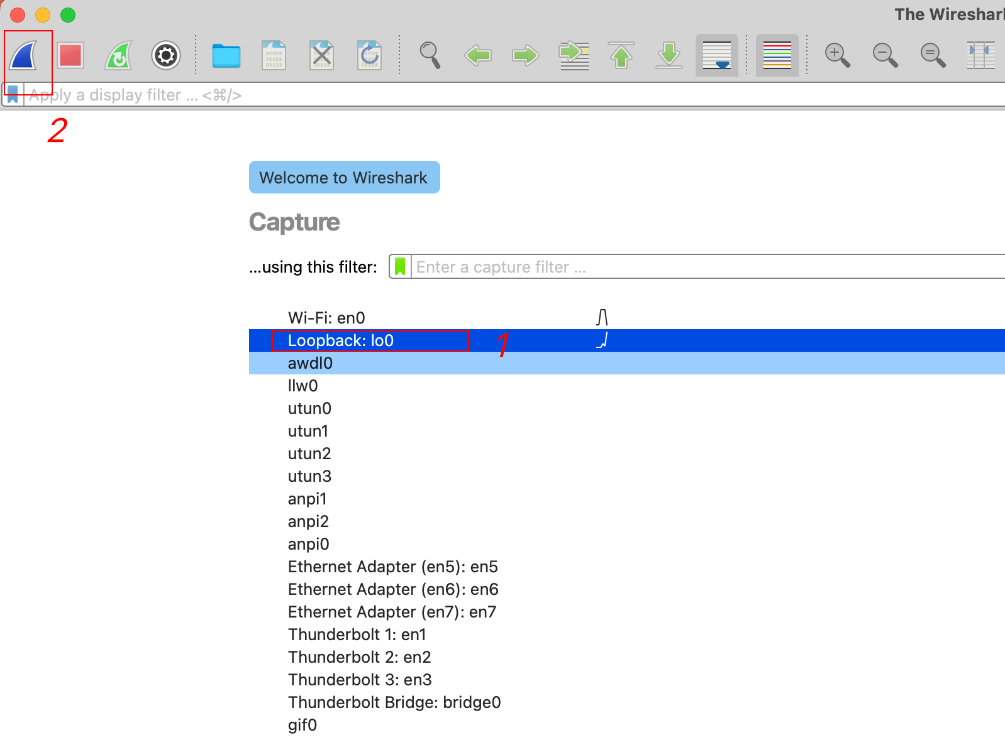Toggle packet list colorization
Viewport: 1005px width, 740px height.
tap(777, 55)
